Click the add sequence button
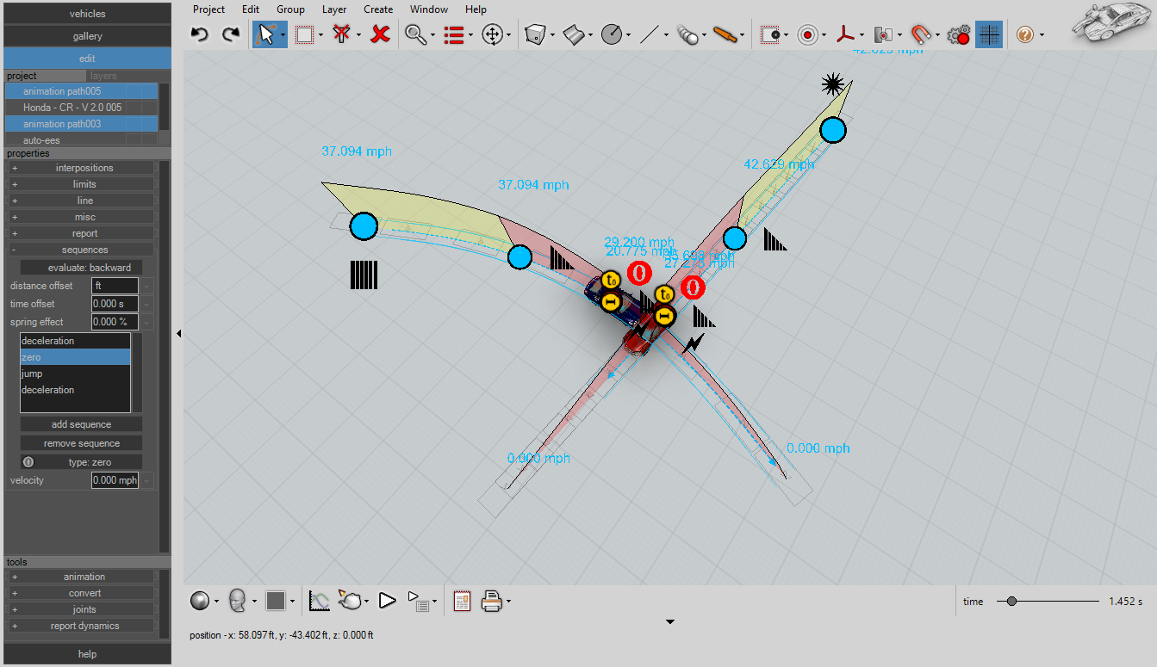Viewport: 1157px width, 667px height. 82,424
